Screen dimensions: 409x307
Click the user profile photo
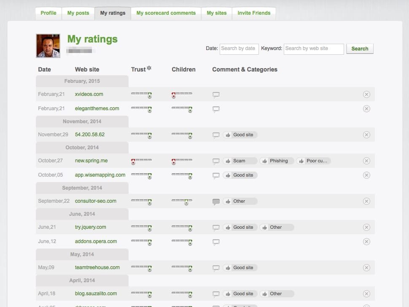[48, 46]
